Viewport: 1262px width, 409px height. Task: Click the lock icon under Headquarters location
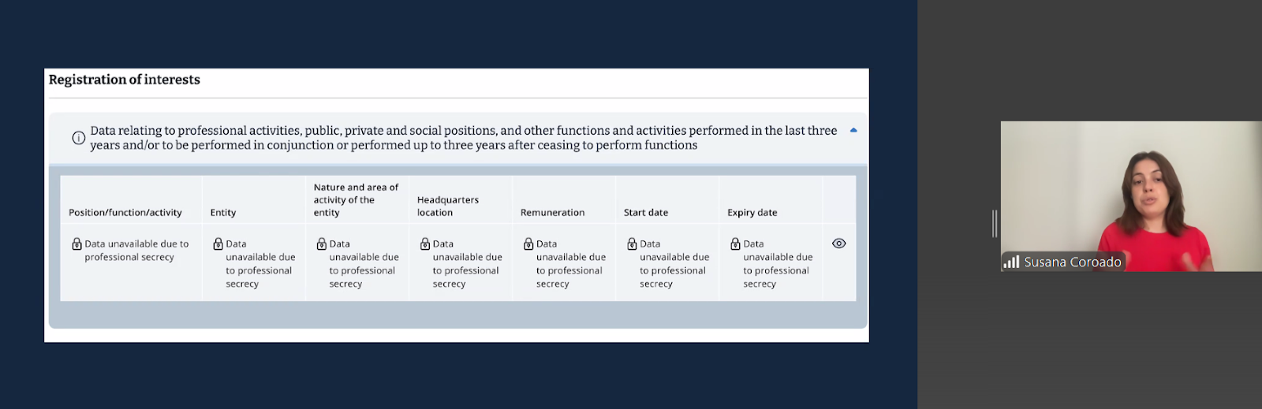pyautogui.click(x=425, y=244)
